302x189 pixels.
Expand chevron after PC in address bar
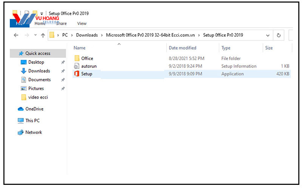(x=72, y=35)
